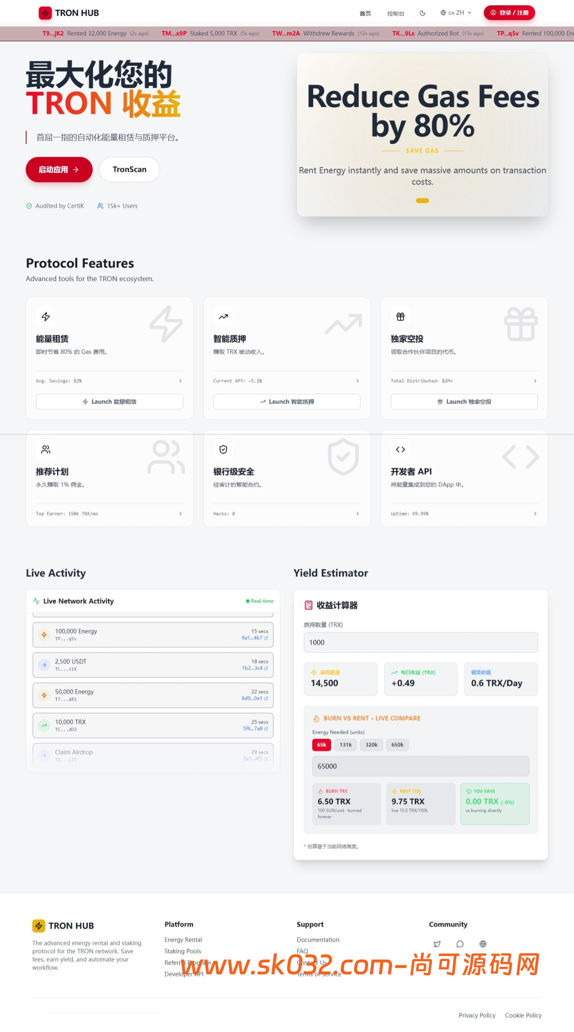This screenshot has width=574, height=1032.
Task: Click Launch 独家空投 button
Action: (x=464, y=402)
